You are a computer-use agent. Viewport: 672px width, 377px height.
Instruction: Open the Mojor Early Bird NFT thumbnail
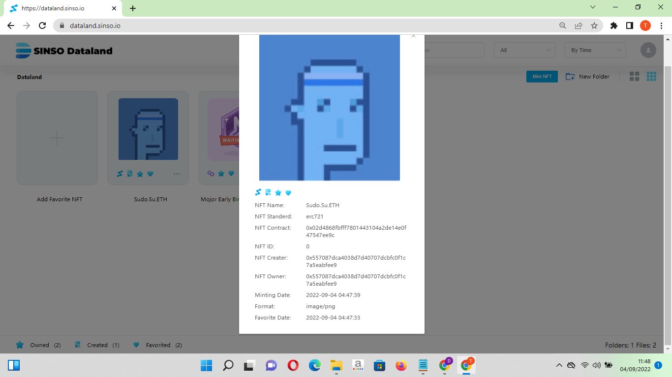[x=223, y=129]
